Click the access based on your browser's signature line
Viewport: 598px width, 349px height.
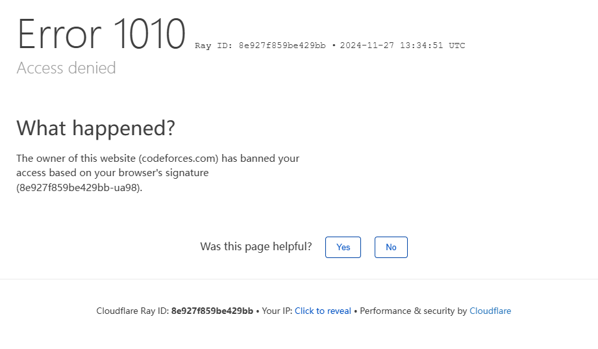(x=112, y=173)
